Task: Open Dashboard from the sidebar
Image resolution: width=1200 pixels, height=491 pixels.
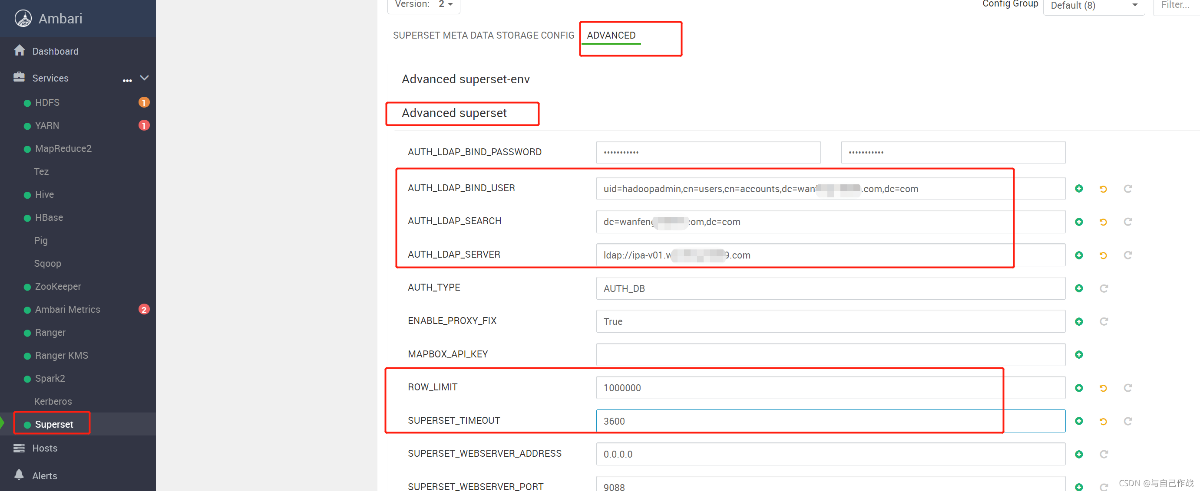Action: pyautogui.click(x=55, y=51)
